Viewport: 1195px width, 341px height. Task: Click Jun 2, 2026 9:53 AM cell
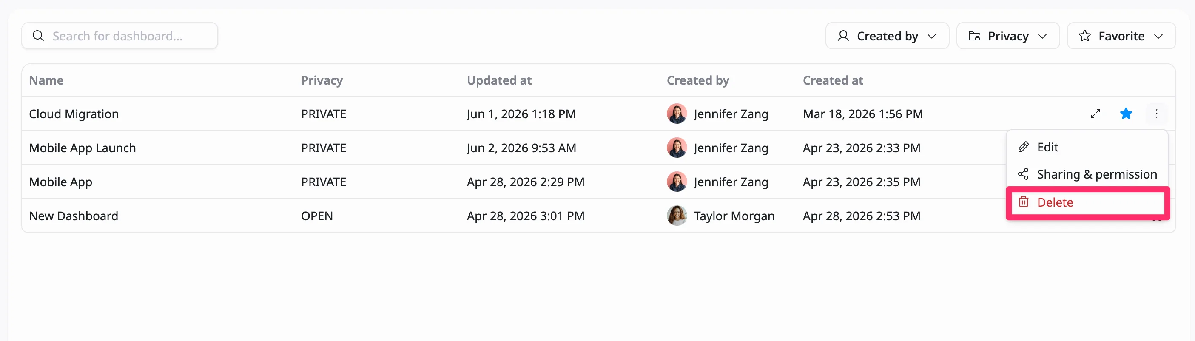[x=521, y=148]
